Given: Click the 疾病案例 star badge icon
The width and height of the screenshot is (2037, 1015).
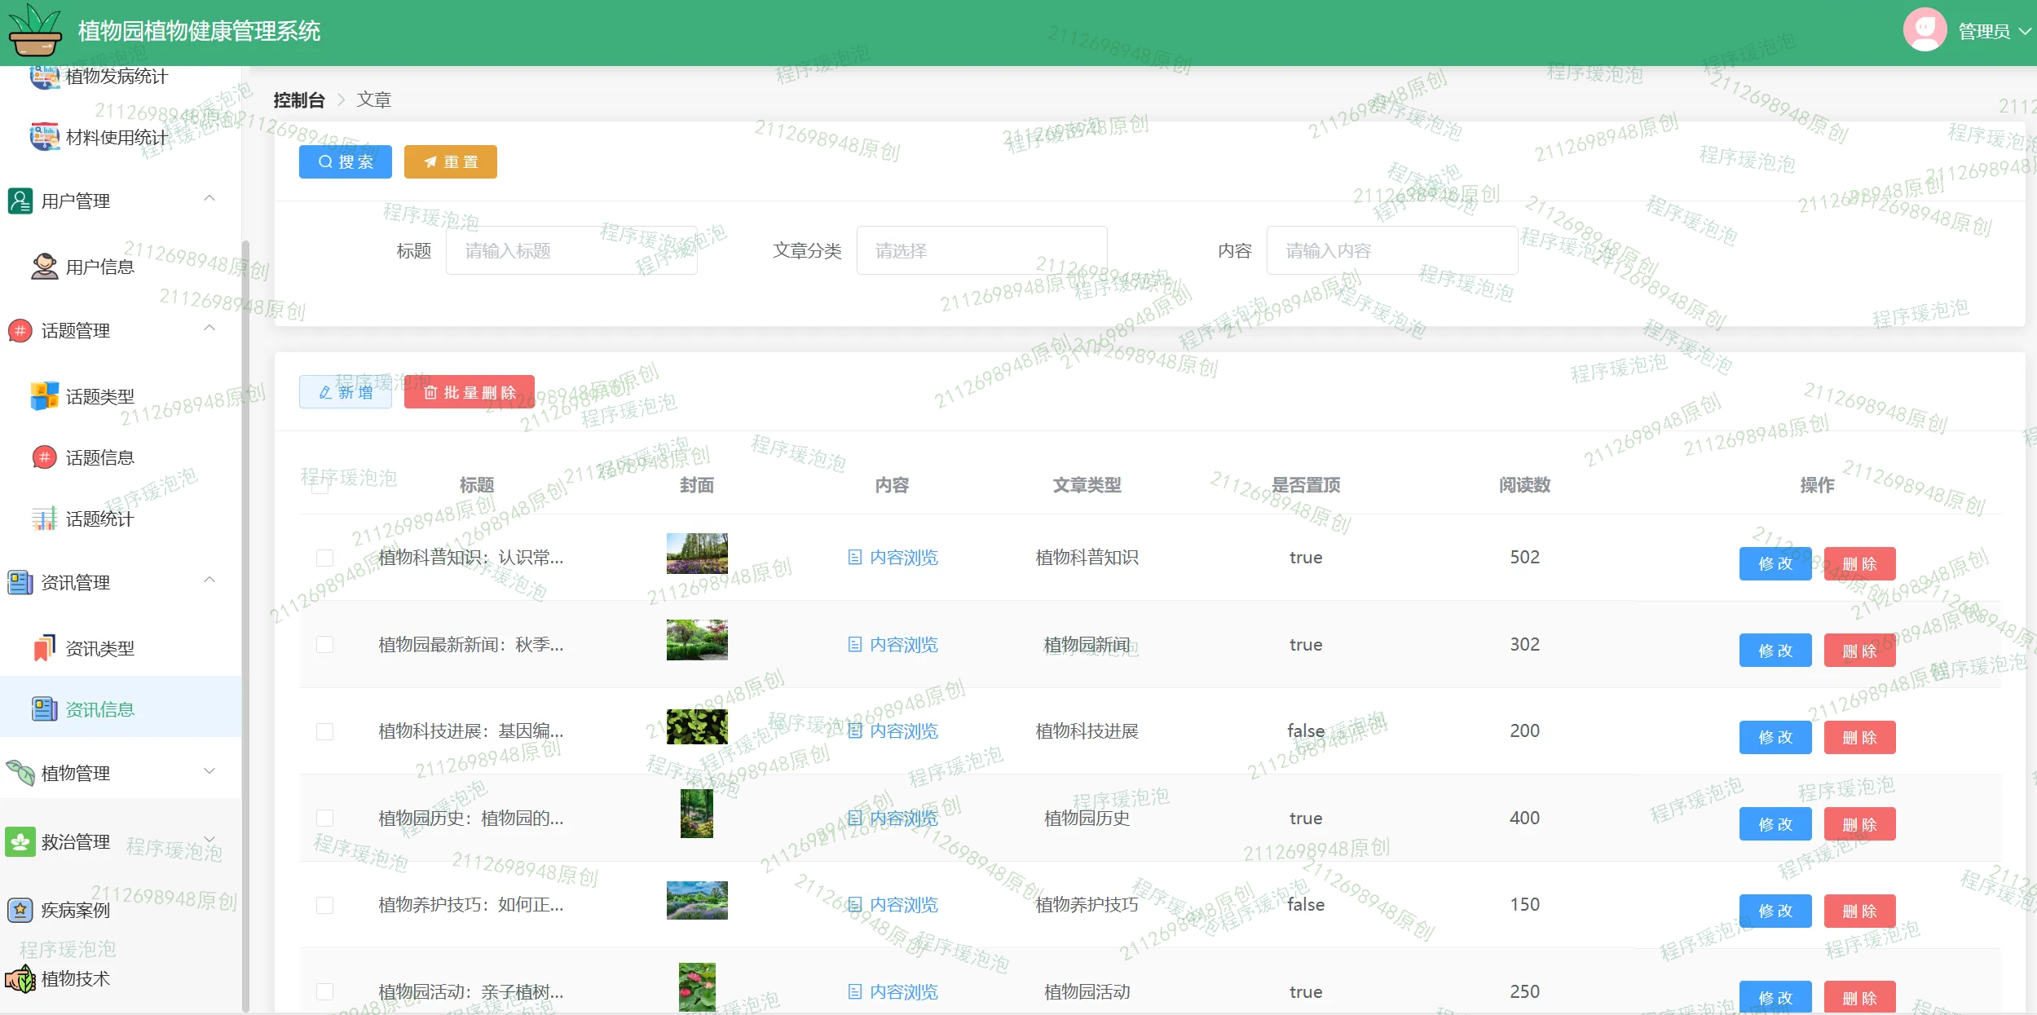Looking at the screenshot, I should pos(20,909).
